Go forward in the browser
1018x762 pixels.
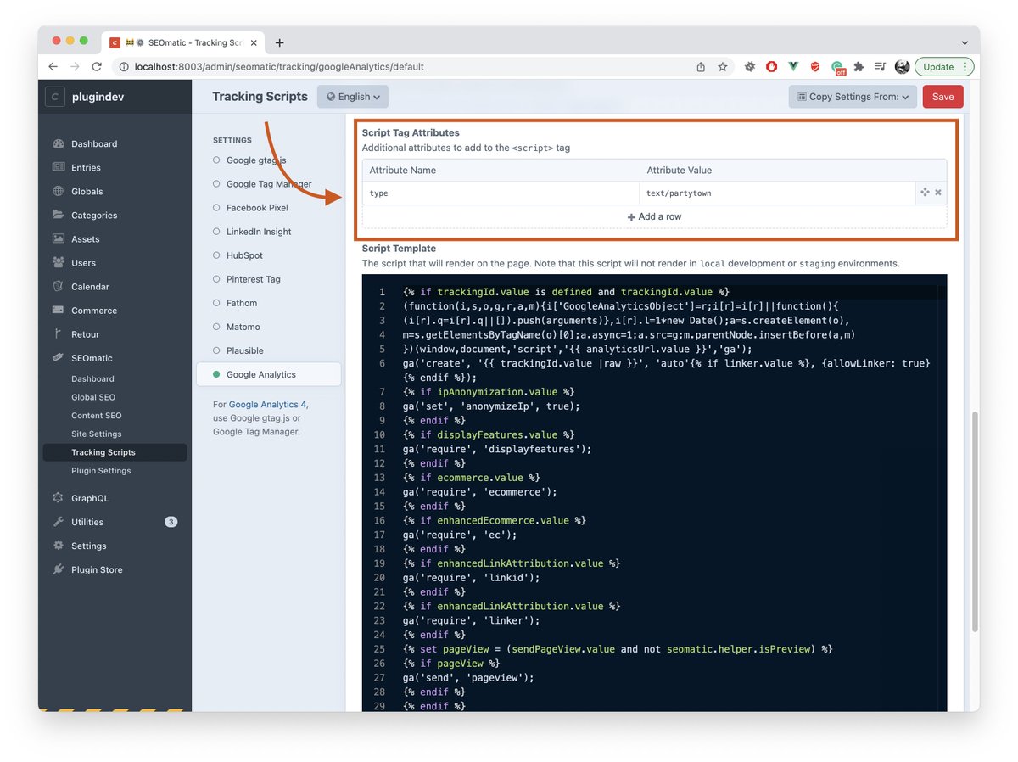(x=75, y=66)
